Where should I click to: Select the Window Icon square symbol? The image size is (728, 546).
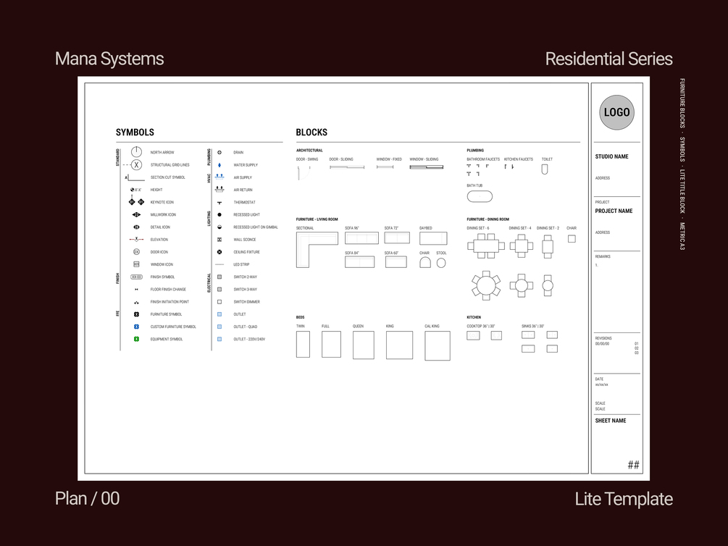click(x=136, y=264)
